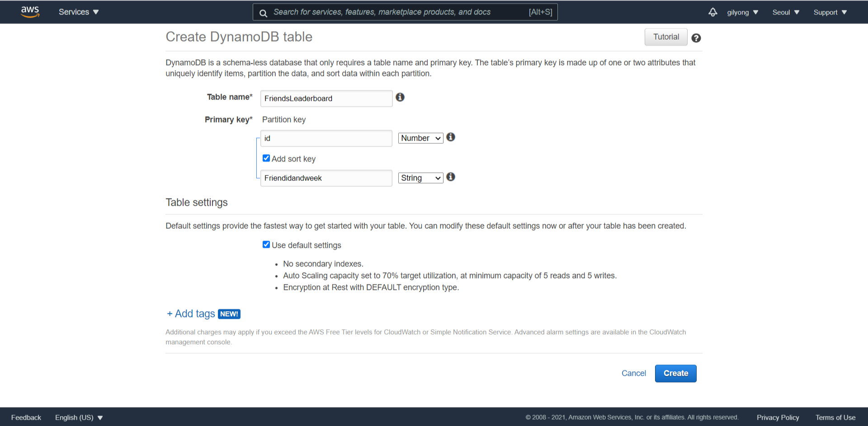
Task: Expand the Services menu
Action: [x=79, y=12]
